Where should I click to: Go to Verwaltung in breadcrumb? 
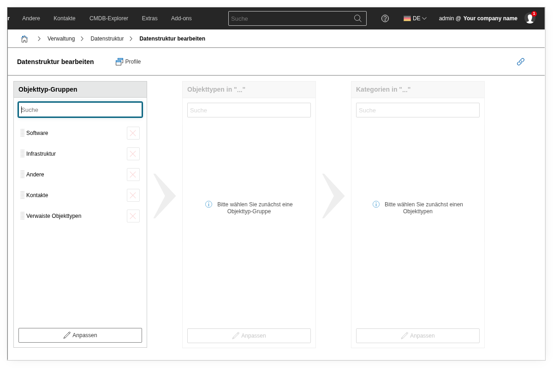pyautogui.click(x=61, y=39)
